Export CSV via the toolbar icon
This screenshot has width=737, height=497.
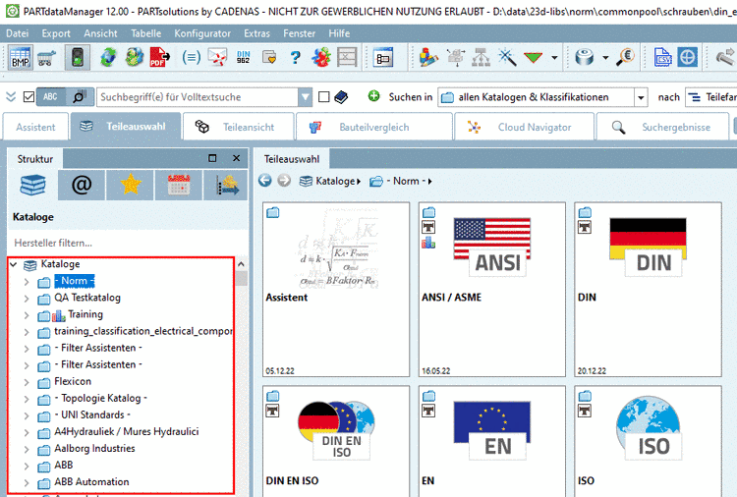[662, 58]
